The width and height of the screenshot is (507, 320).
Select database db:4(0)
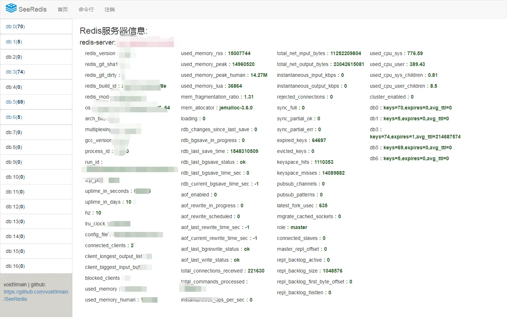[x=36, y=87]
